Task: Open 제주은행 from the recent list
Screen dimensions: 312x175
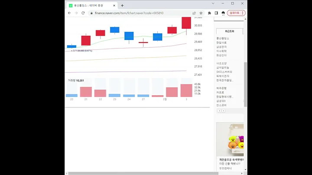Action: pyautogui.click(x=221, y=88)
